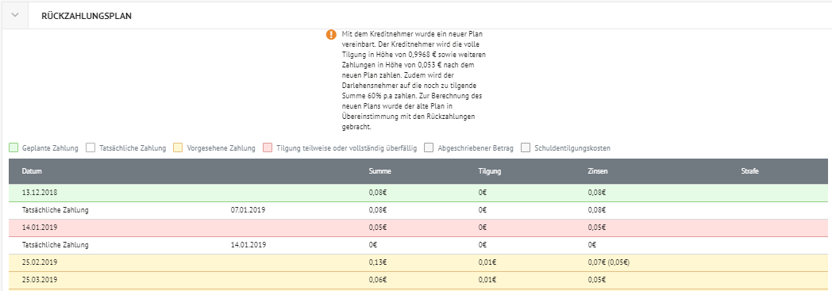The image size is (832, 291).
Task: Click the green Geplante Zahlung legend box
Action: pos(13,148)
